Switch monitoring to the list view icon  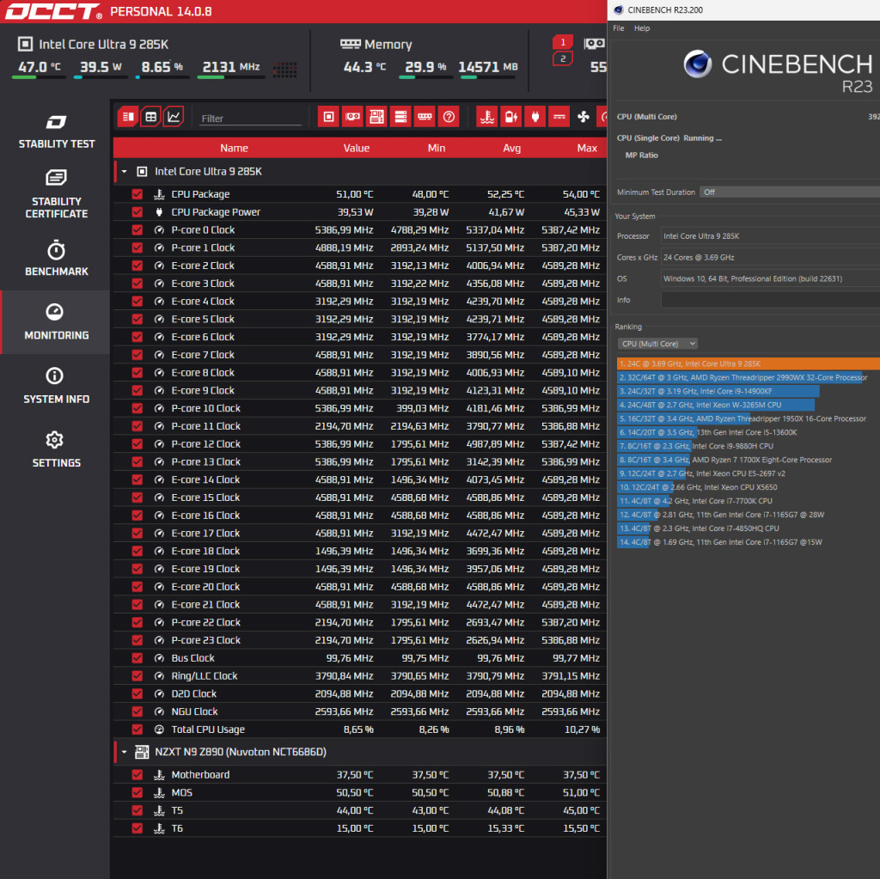(x=128, y=117)
